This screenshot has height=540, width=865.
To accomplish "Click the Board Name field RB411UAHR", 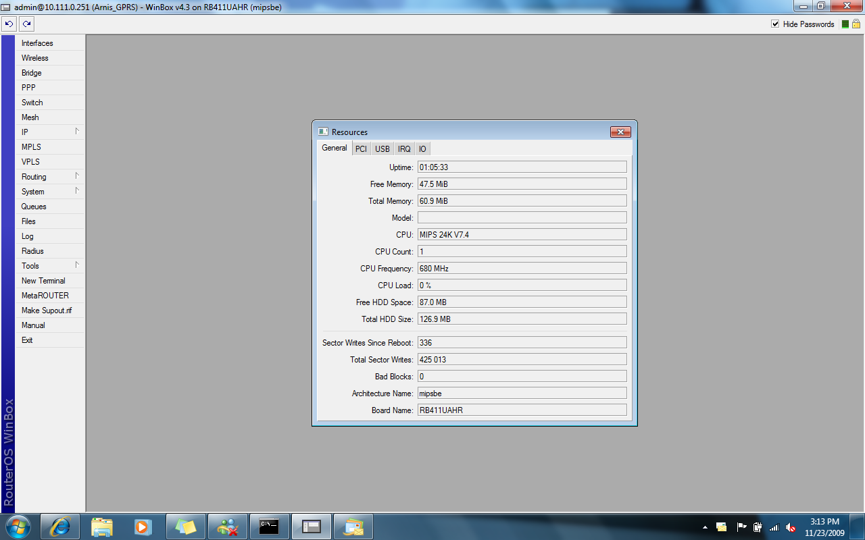I will point(522,410).
